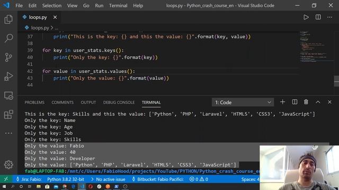Open the Help menu

click(x=138, y=6)
